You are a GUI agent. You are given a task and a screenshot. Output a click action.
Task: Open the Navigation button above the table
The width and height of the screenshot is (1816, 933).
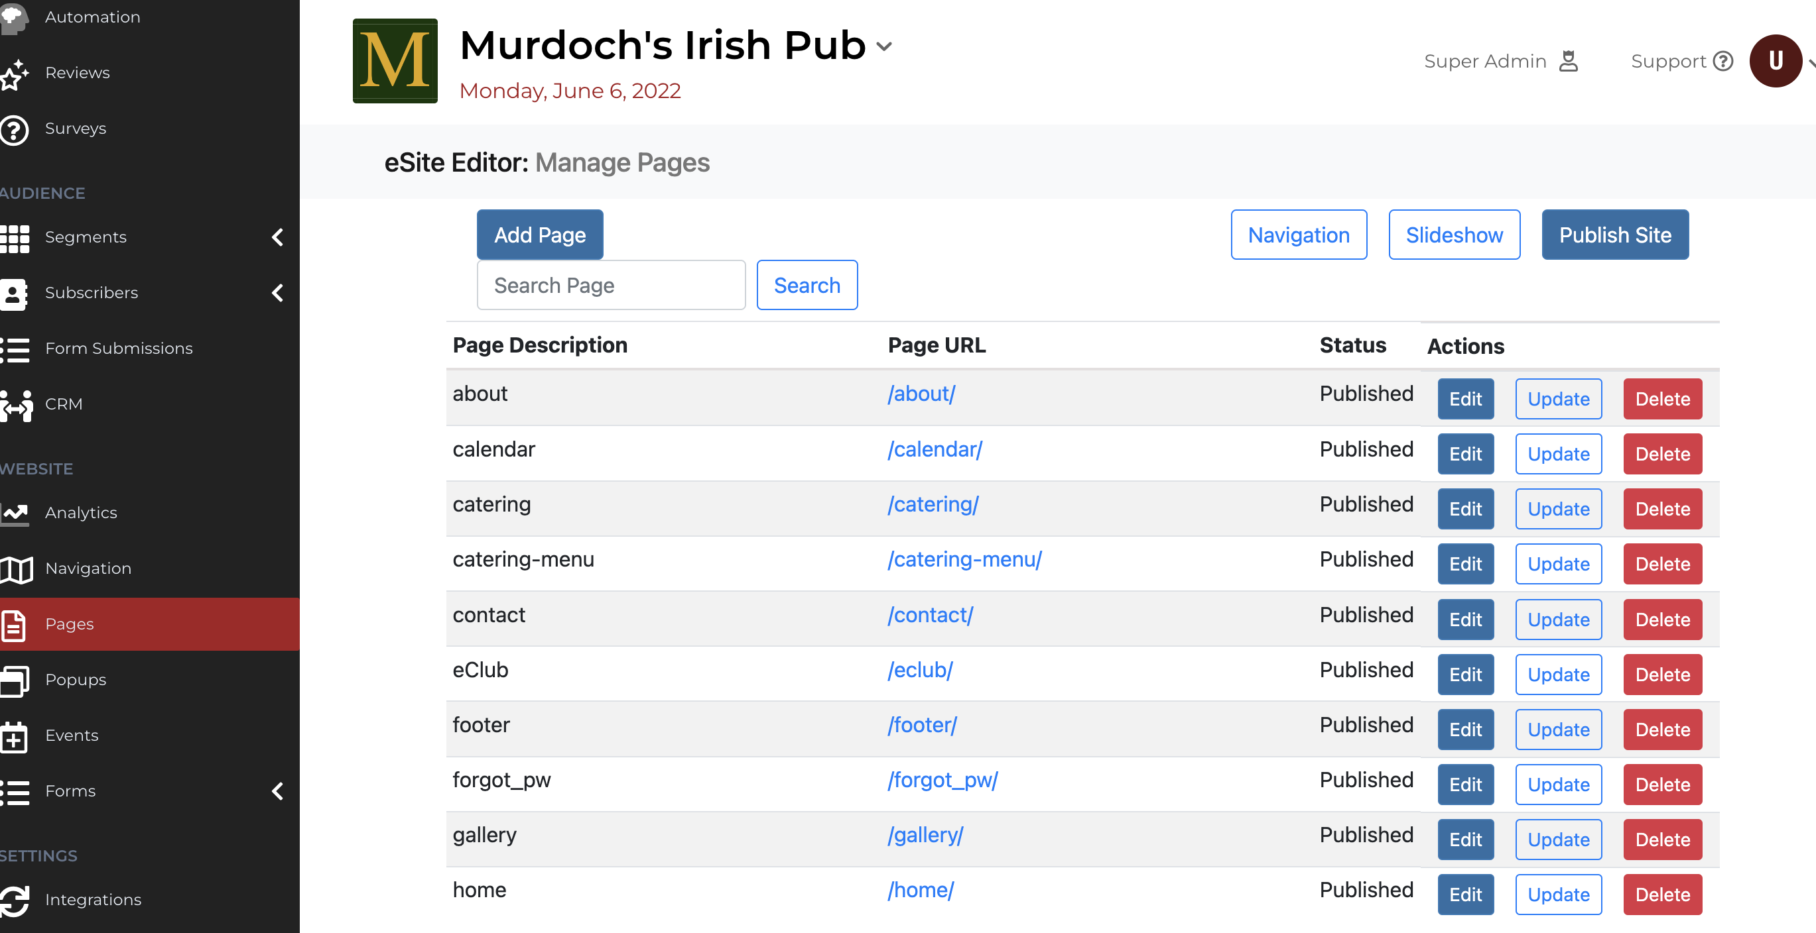[1299, 235]
